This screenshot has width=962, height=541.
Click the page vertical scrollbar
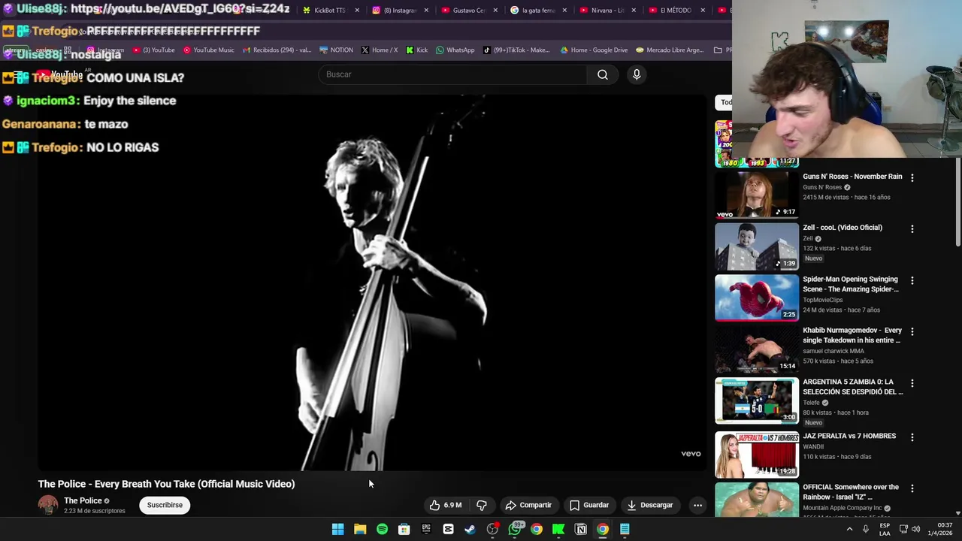957,201
